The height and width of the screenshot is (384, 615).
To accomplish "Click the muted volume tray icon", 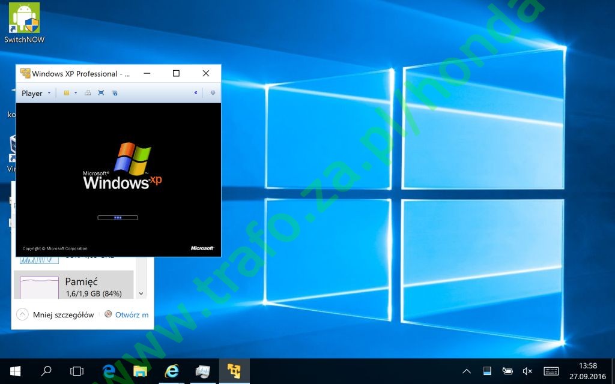I will (527, 371).
